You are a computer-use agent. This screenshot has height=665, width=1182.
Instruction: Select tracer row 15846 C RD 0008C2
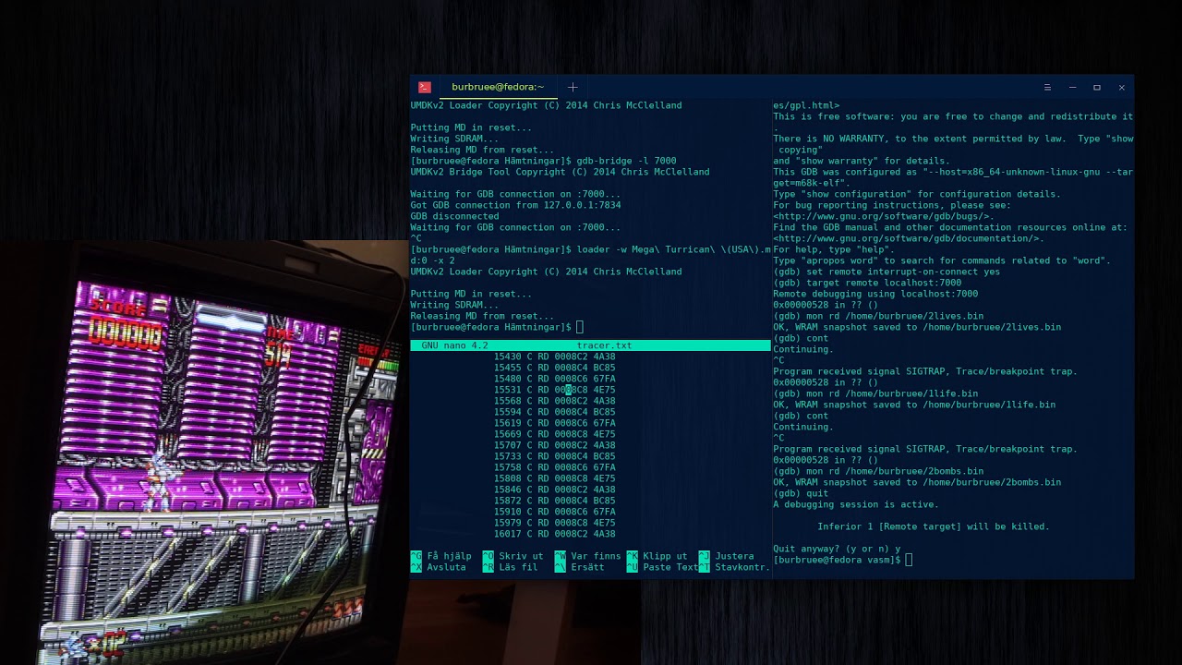click(x=554, y=490)
